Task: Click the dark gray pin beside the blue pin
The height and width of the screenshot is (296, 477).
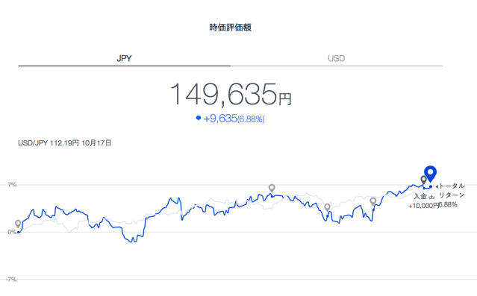Action: [x=423, y=180]
